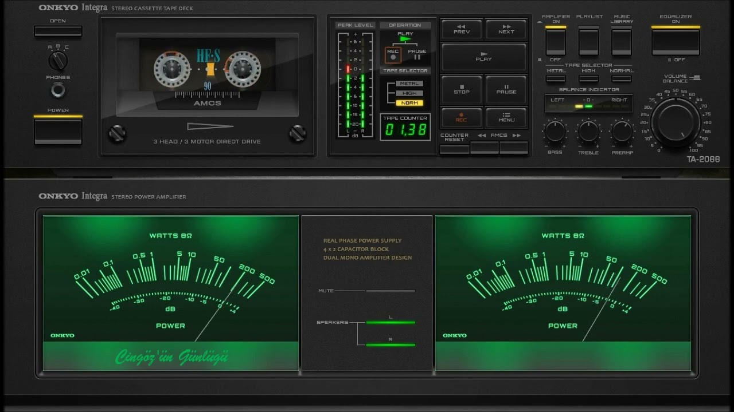Select METAL tape selector button
Viewport: 734px width, 412px height.
pyautogui.click(x=556, y=78)
